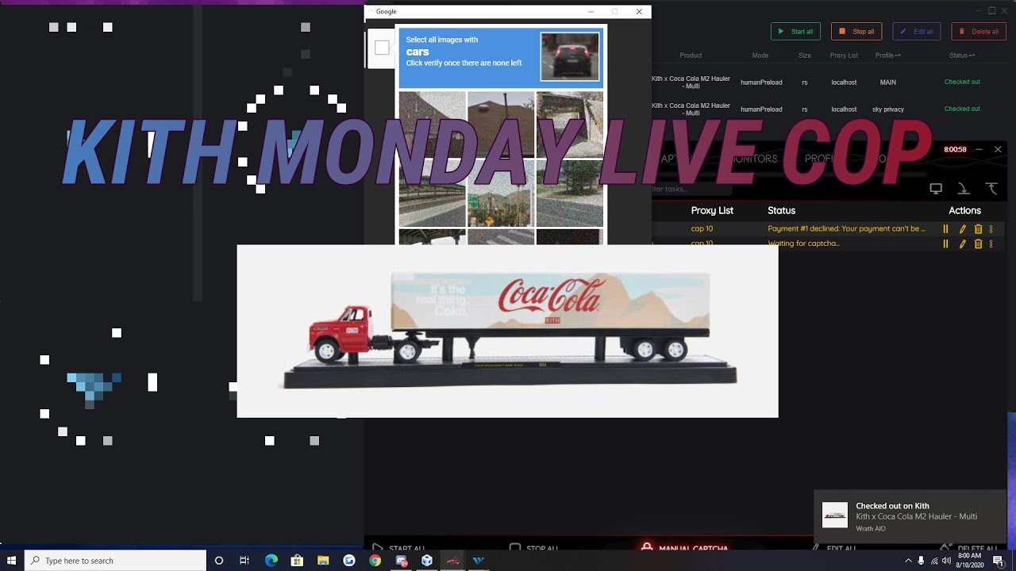Screen dimensions: 1016x571
Task: Click the Product column header
Action: pos(691,56)
